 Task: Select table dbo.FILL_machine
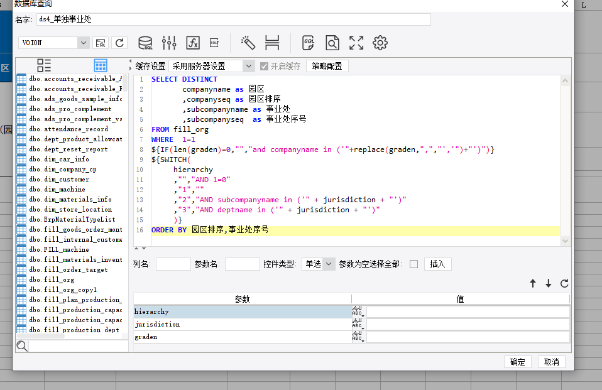pyautogui.click(x=58, y=249)
